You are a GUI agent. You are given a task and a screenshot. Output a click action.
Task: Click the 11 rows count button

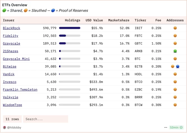pyautogui.click(x=12, y=119)
